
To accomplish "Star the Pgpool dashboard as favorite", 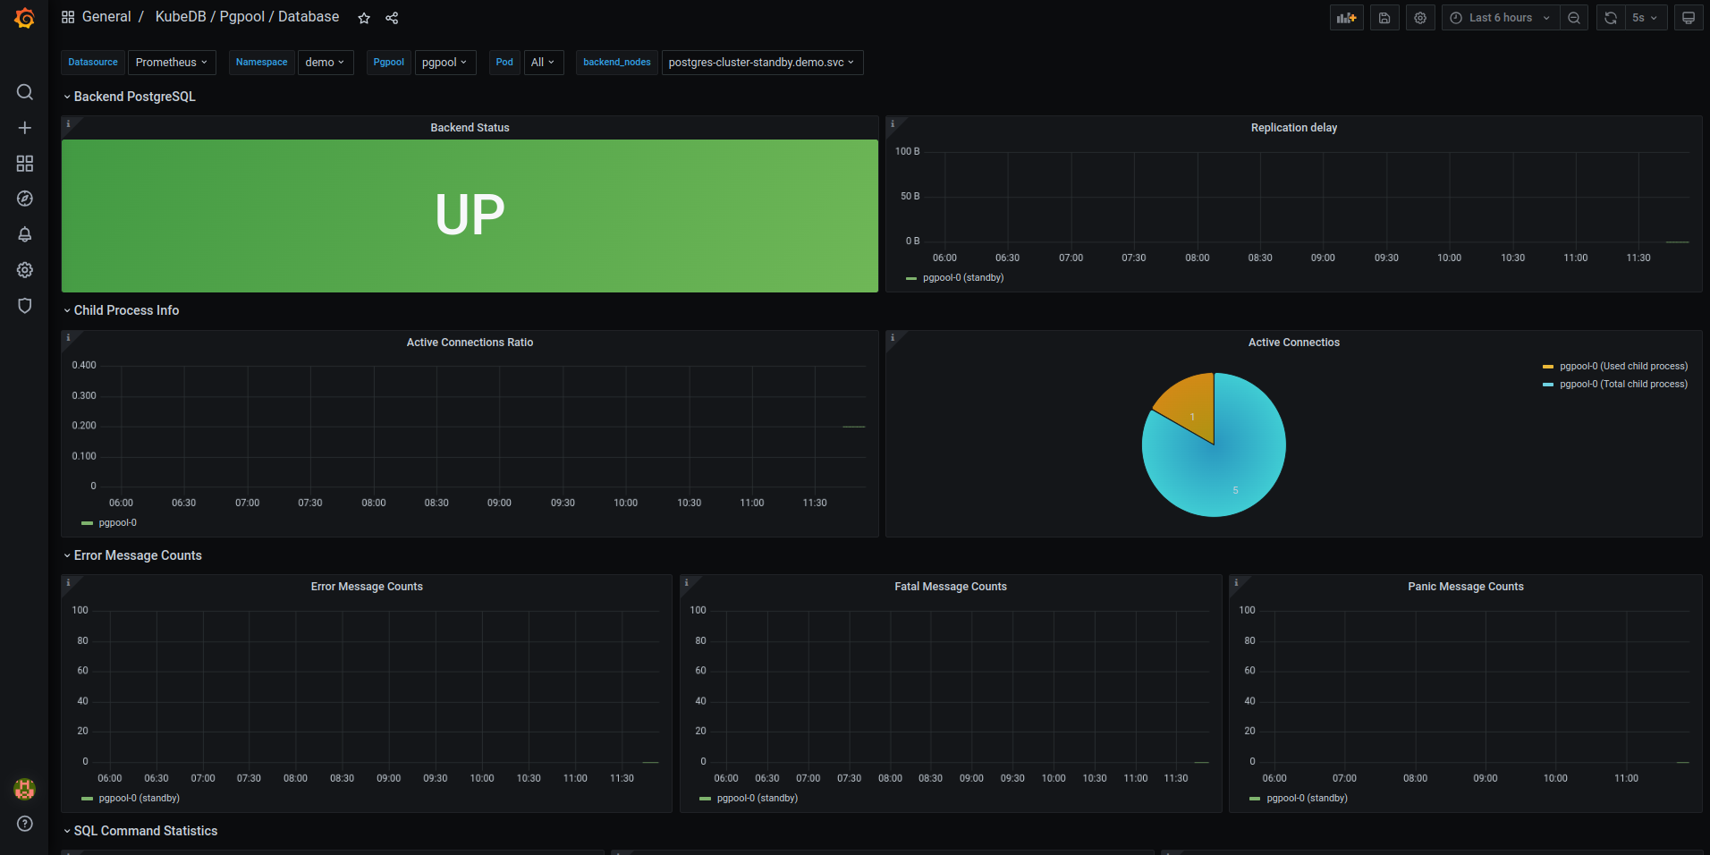I will 363,17.
